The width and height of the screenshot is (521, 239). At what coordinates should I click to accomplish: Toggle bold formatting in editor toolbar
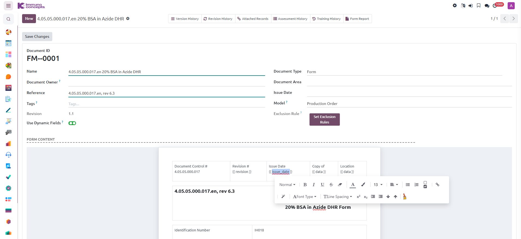(x=305, y=185)
